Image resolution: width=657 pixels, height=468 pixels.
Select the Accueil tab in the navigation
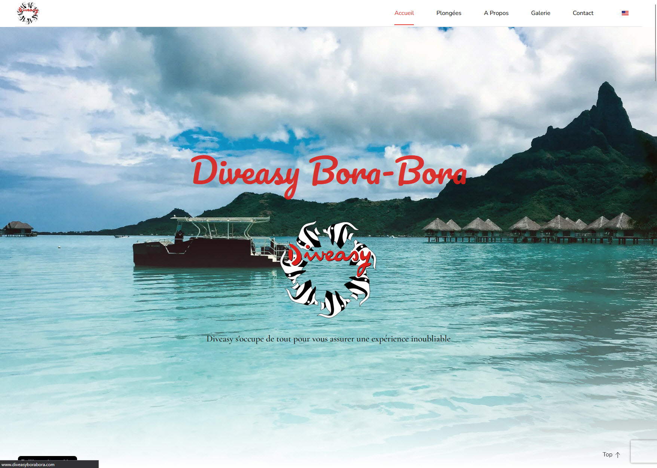[x=403, y=13]
